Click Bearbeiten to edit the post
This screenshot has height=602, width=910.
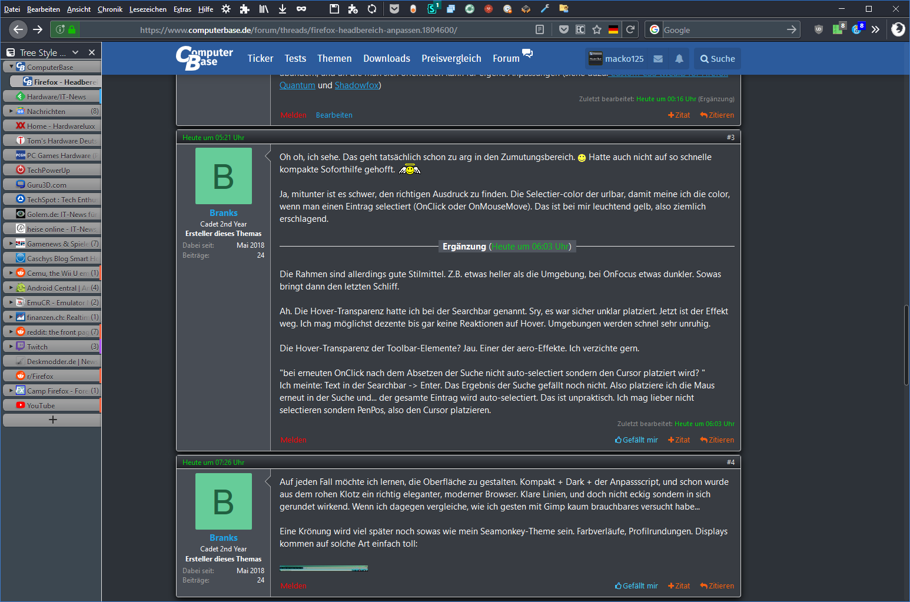pyautogui.click(x=334, y=115)
